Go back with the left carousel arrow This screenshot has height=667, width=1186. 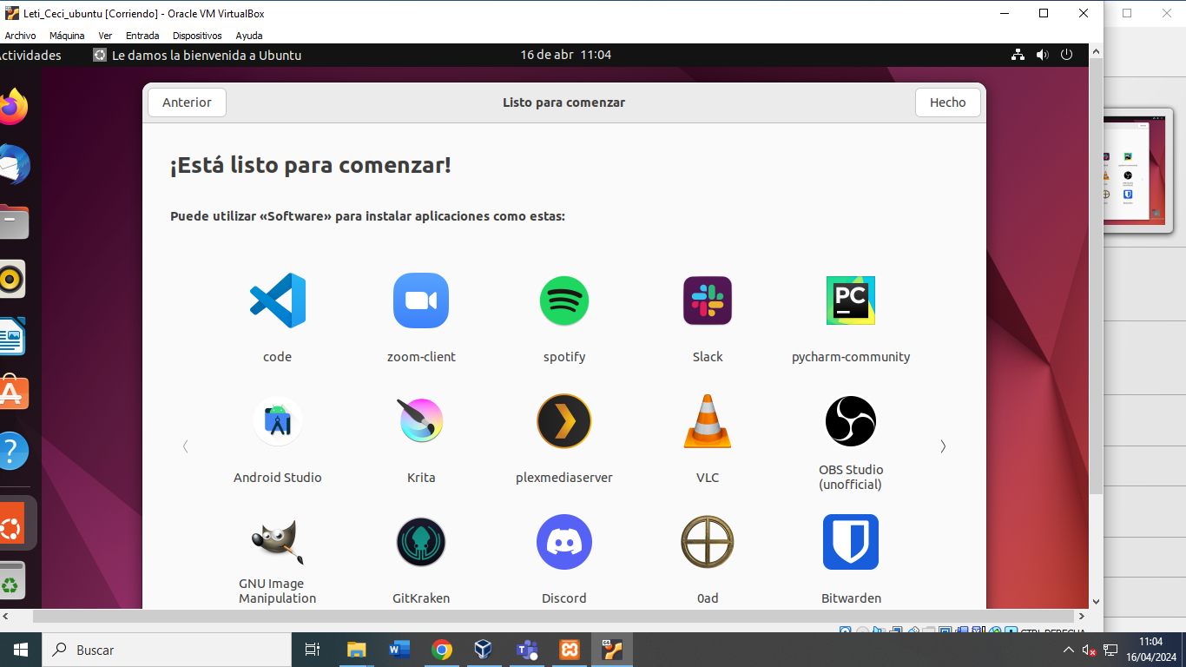coord(185,446)
